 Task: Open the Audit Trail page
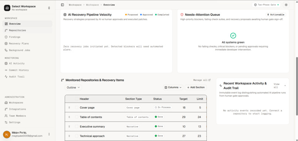tap(27, 77)
